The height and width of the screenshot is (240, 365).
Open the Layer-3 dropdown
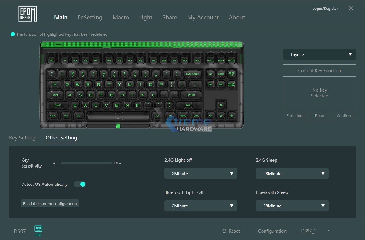point(319,55)
